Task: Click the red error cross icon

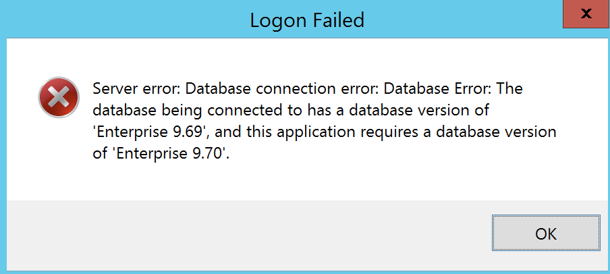Action: (x=59, y=97)
